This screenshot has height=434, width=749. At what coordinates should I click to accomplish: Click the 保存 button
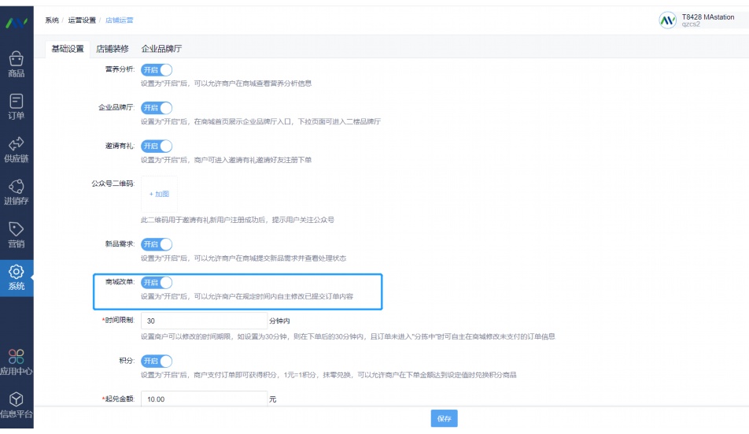click(x=444, y=419)
